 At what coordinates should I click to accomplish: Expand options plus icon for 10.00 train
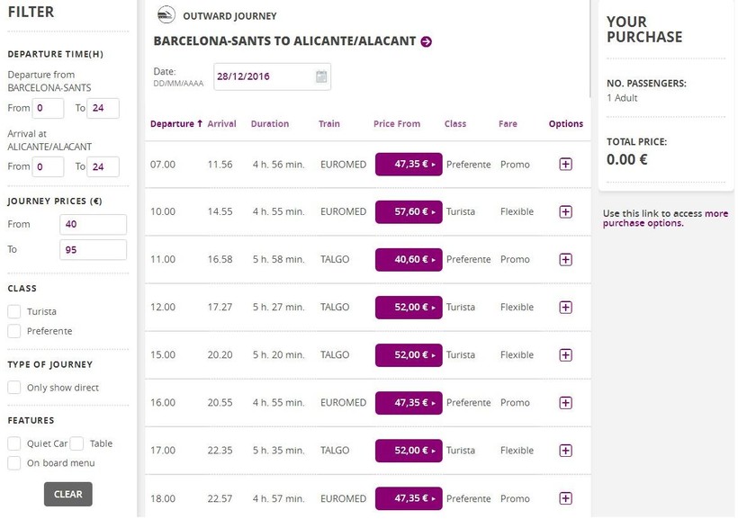[x=565, y=212]
